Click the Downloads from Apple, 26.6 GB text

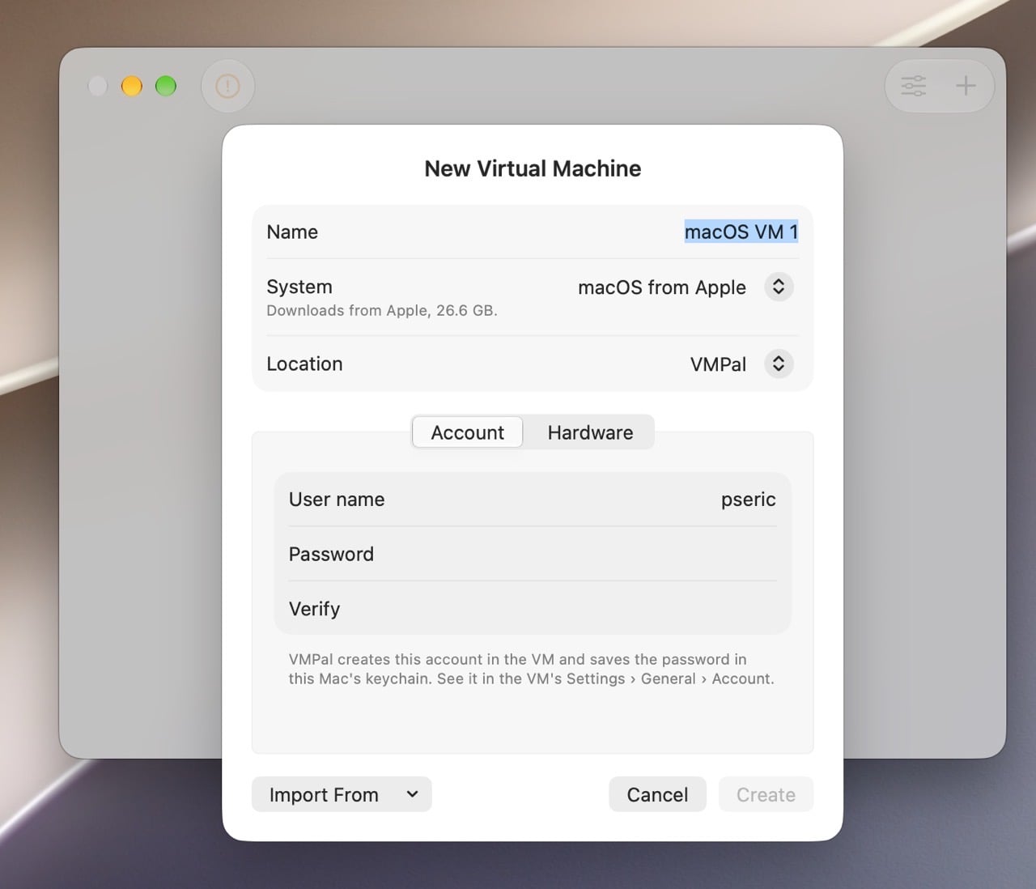click(382, 310)
